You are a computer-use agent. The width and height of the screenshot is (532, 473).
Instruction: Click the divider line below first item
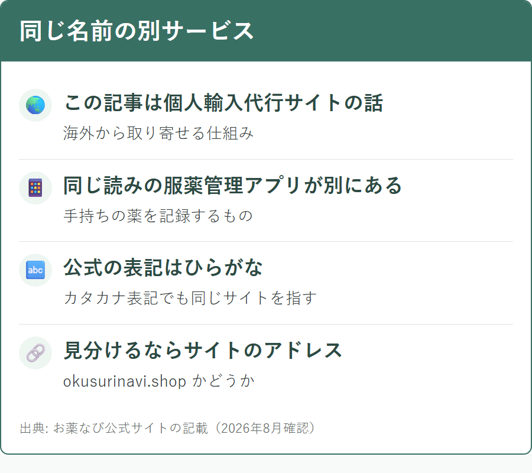pyautogui.click(x=266, y=159)
